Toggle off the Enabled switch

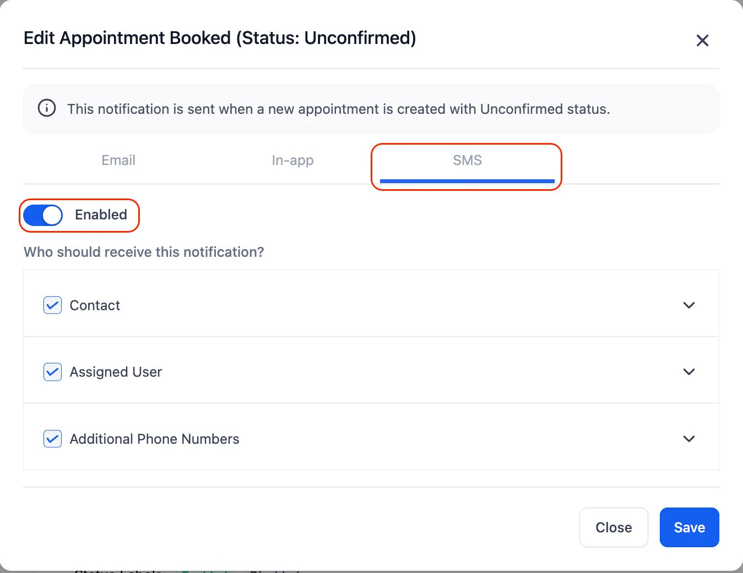click(44, 215)
